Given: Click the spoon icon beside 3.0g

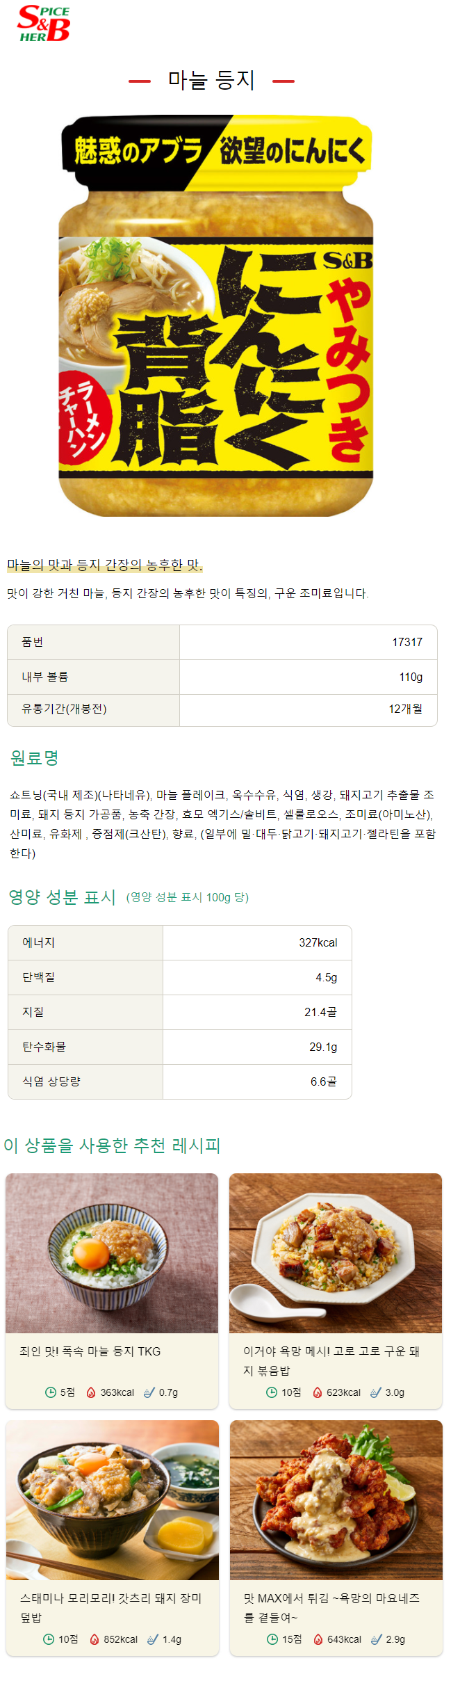Looking at the screenshot, I should (x=375, y=1392).
